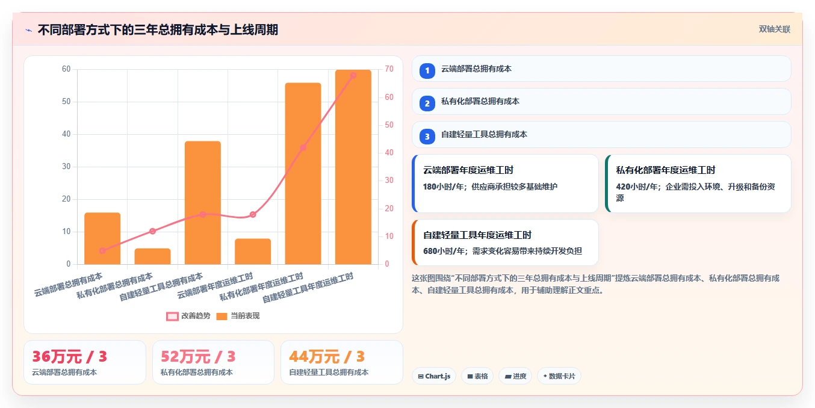Click the number 2 badge for 私有化部署总拥有成本
The width and height of the screenshot is (815, 408).
click(427, 103)
